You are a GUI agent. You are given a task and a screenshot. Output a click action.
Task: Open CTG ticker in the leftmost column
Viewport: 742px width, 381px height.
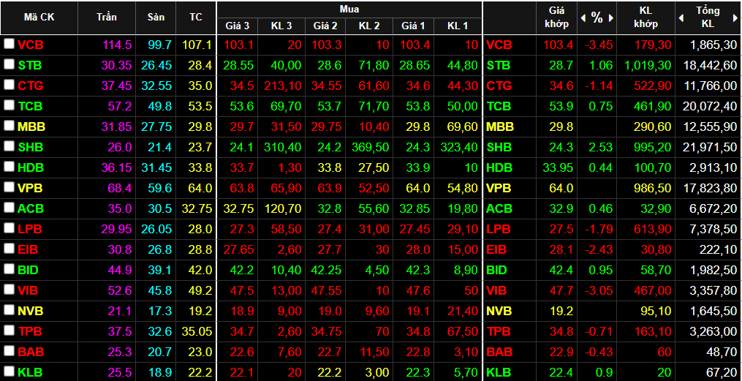(30, 86)
